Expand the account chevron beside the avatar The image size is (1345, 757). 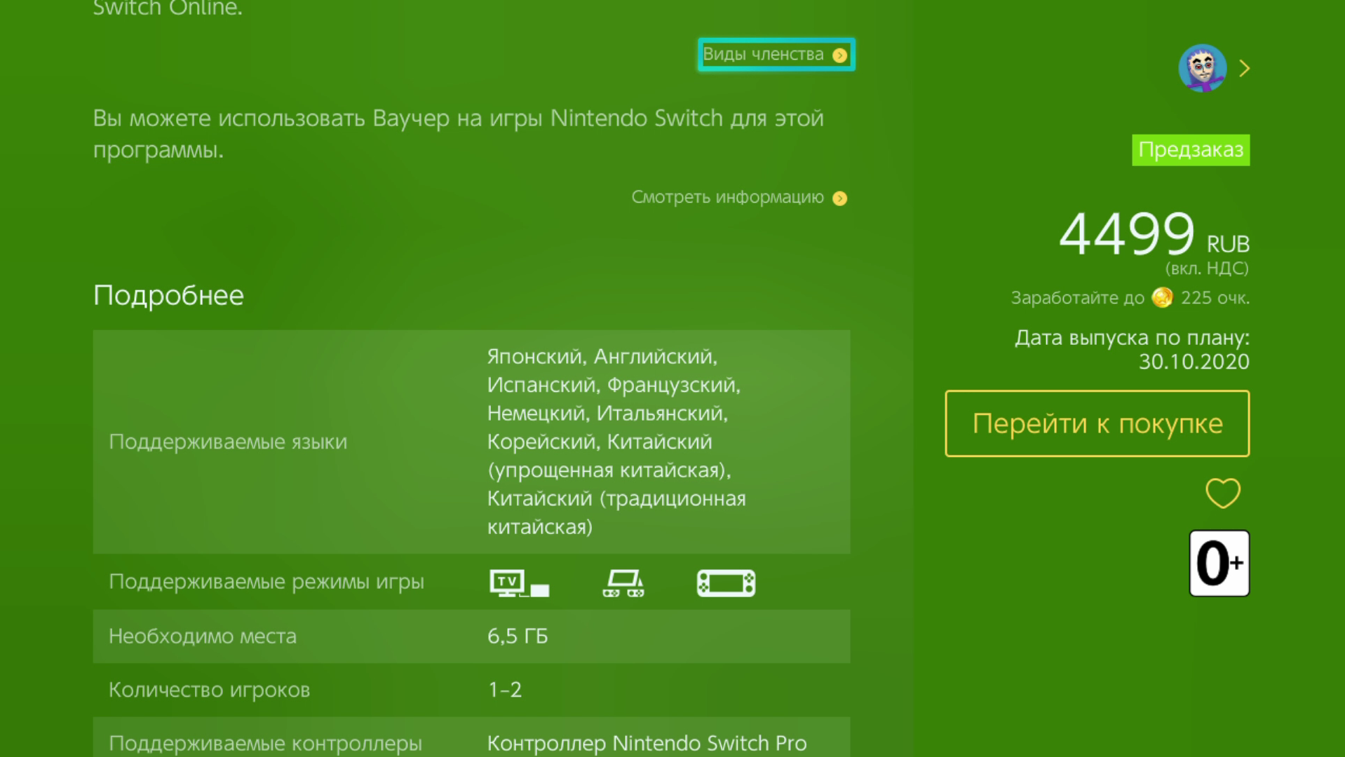1245,68
